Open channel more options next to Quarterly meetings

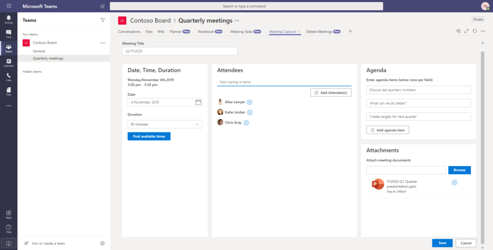[237, 21]
